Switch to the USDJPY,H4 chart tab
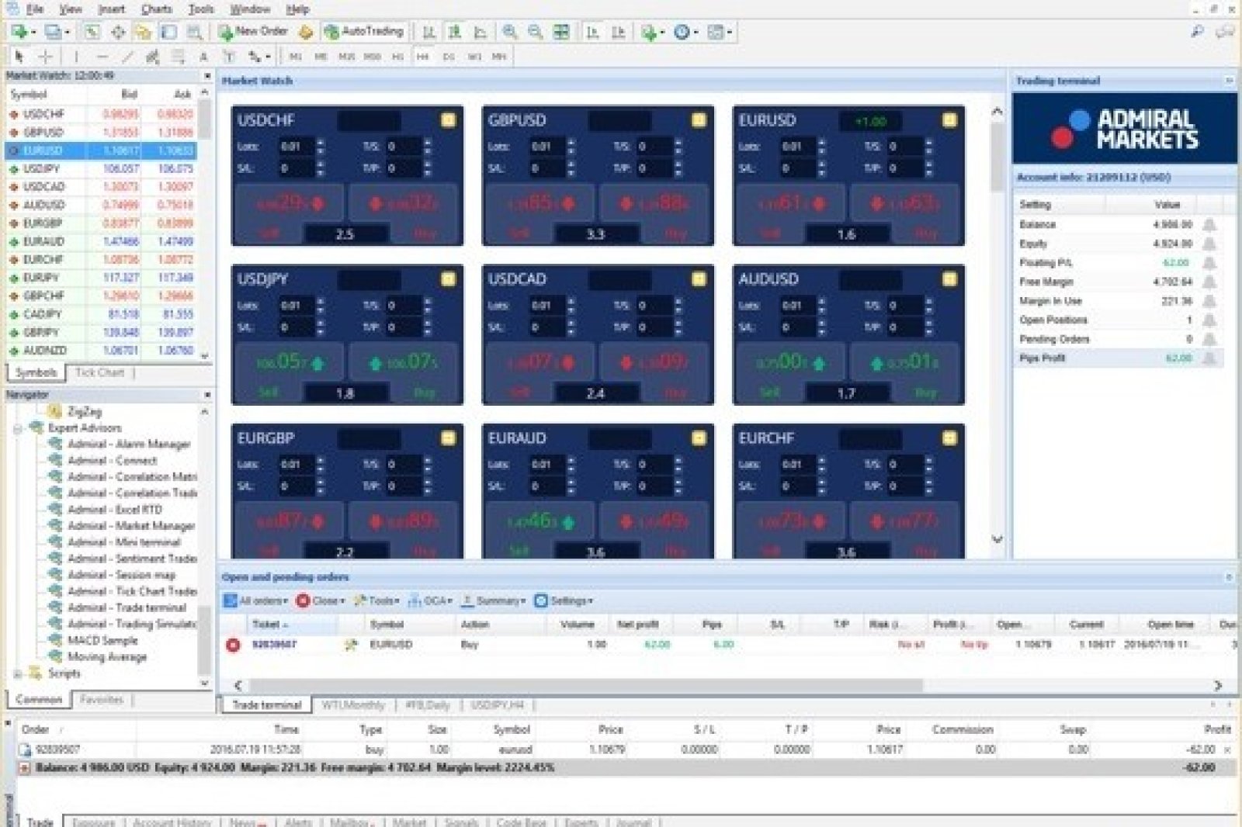 click(x=497, y=705)
